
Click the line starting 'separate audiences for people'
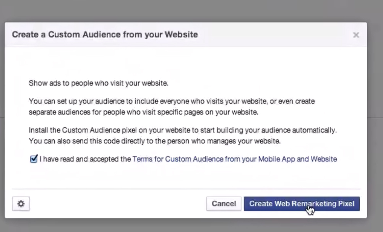coord(143,112)
